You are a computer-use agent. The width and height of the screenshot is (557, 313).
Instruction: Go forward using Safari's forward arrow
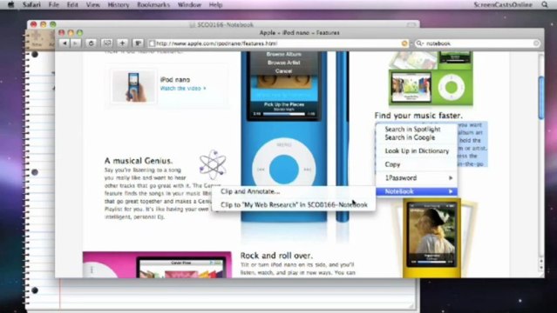[75, 43]
